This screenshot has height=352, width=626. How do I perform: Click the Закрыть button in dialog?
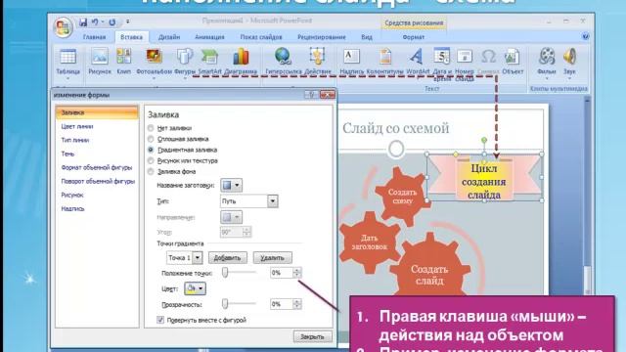[312, 336]
